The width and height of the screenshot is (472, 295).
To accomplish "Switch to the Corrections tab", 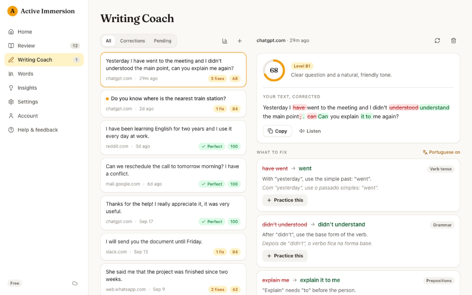I will coord(132,41).
